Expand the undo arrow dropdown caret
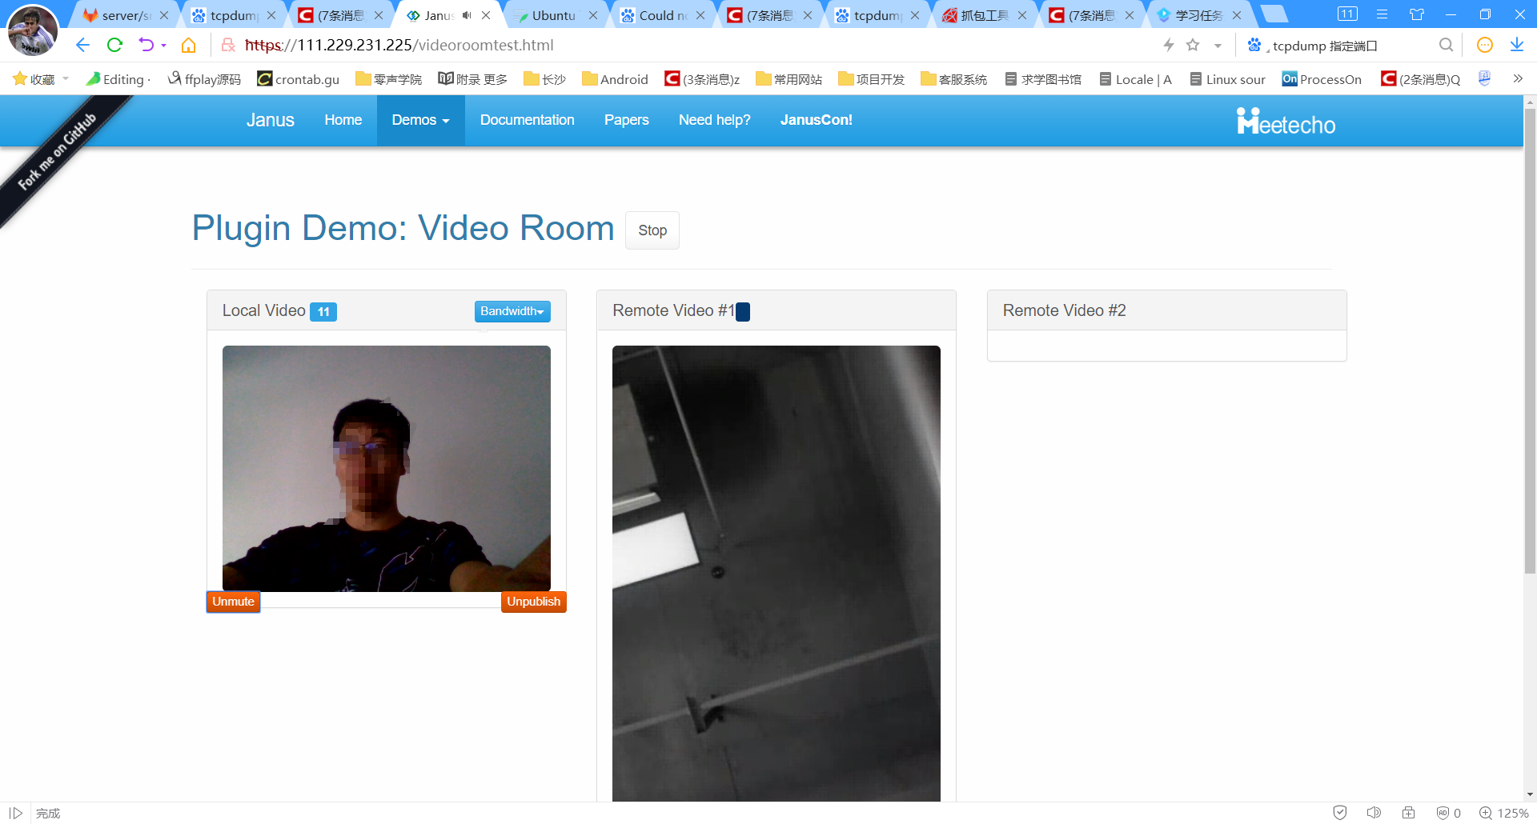This screenshot has height=824, width=1537. point(163,46)
